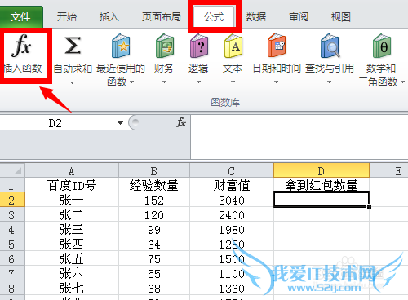This screenshot has height=300, width=408.
Task: Select row 1 header
Action: point(12,185)
